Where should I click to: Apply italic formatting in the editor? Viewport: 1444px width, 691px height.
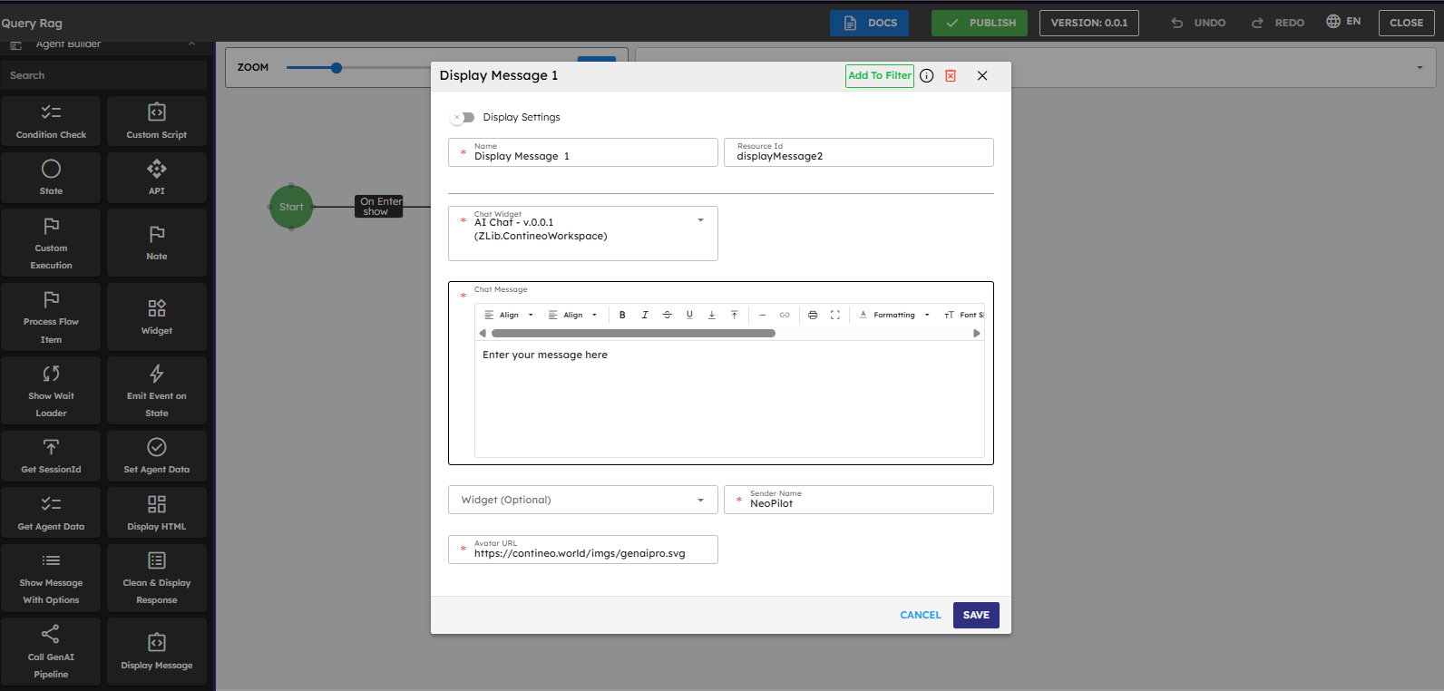[x=645, y=315]
